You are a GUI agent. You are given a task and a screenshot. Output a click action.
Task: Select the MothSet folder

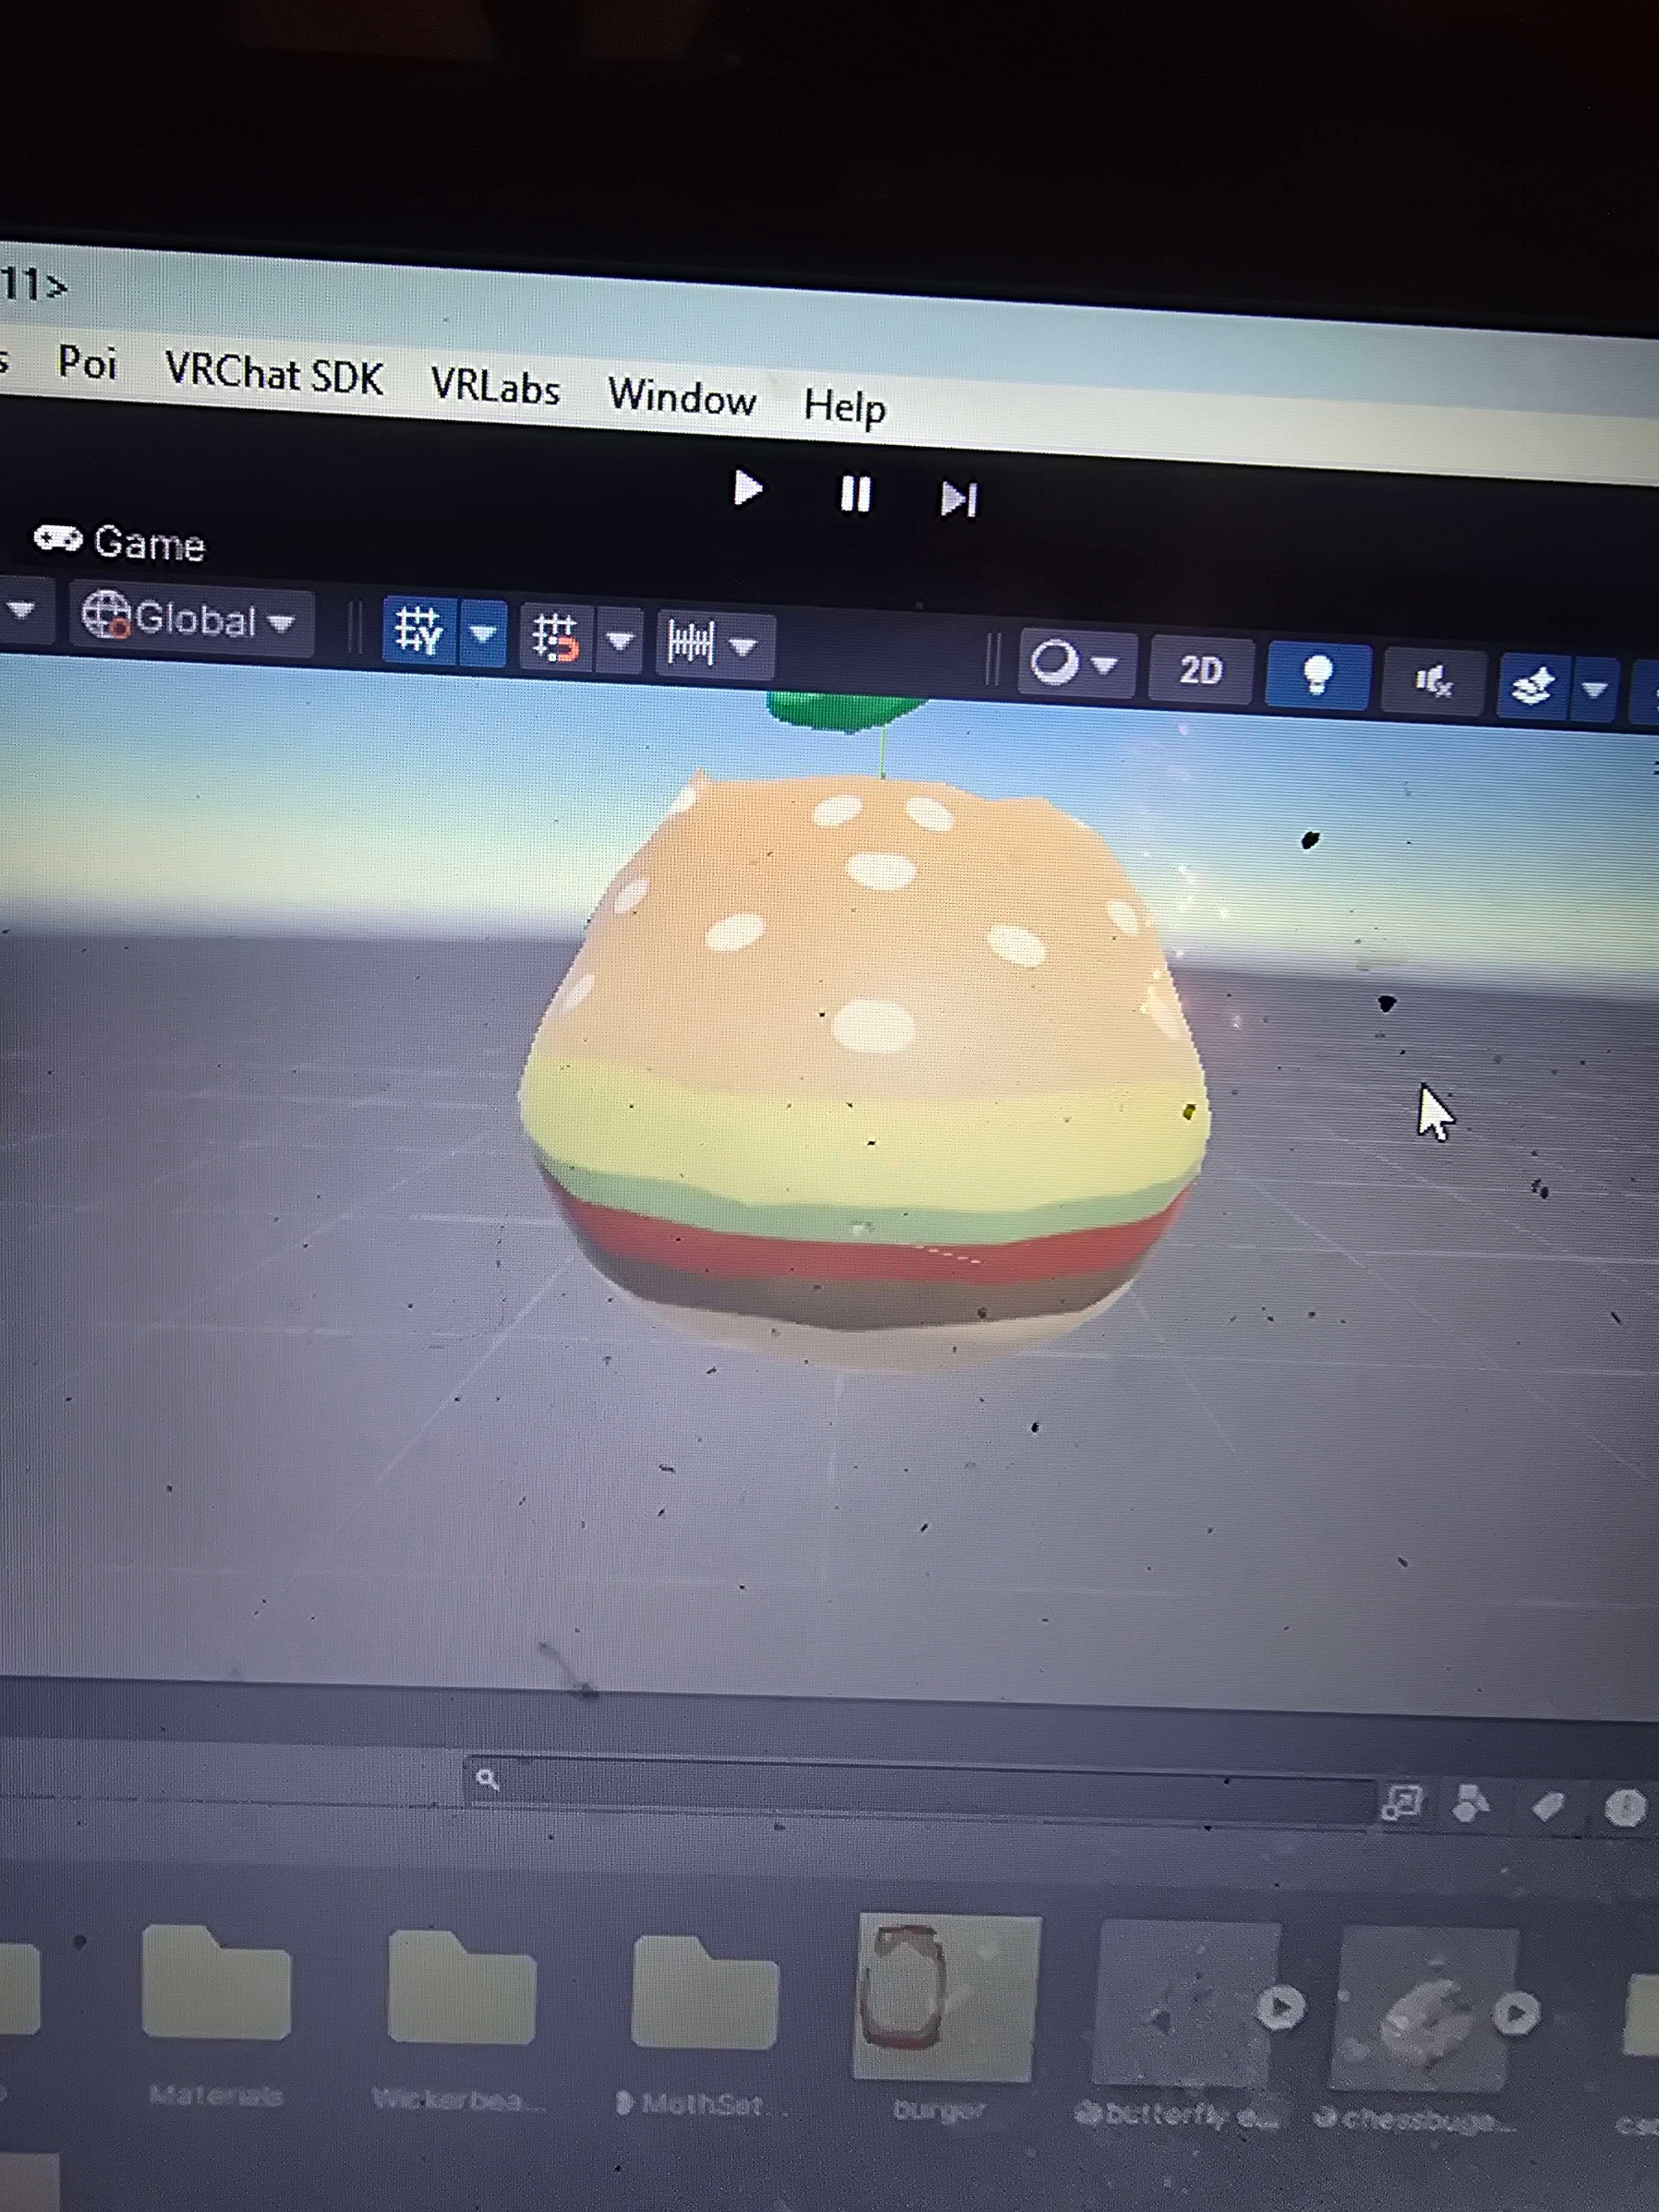tap(704, 1992)
